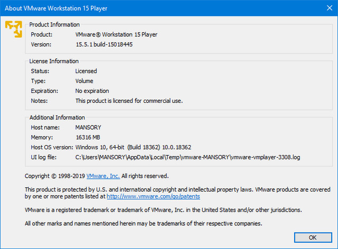
Task: Select the version 15.5.1 build number text
Action: click(104, 44)
